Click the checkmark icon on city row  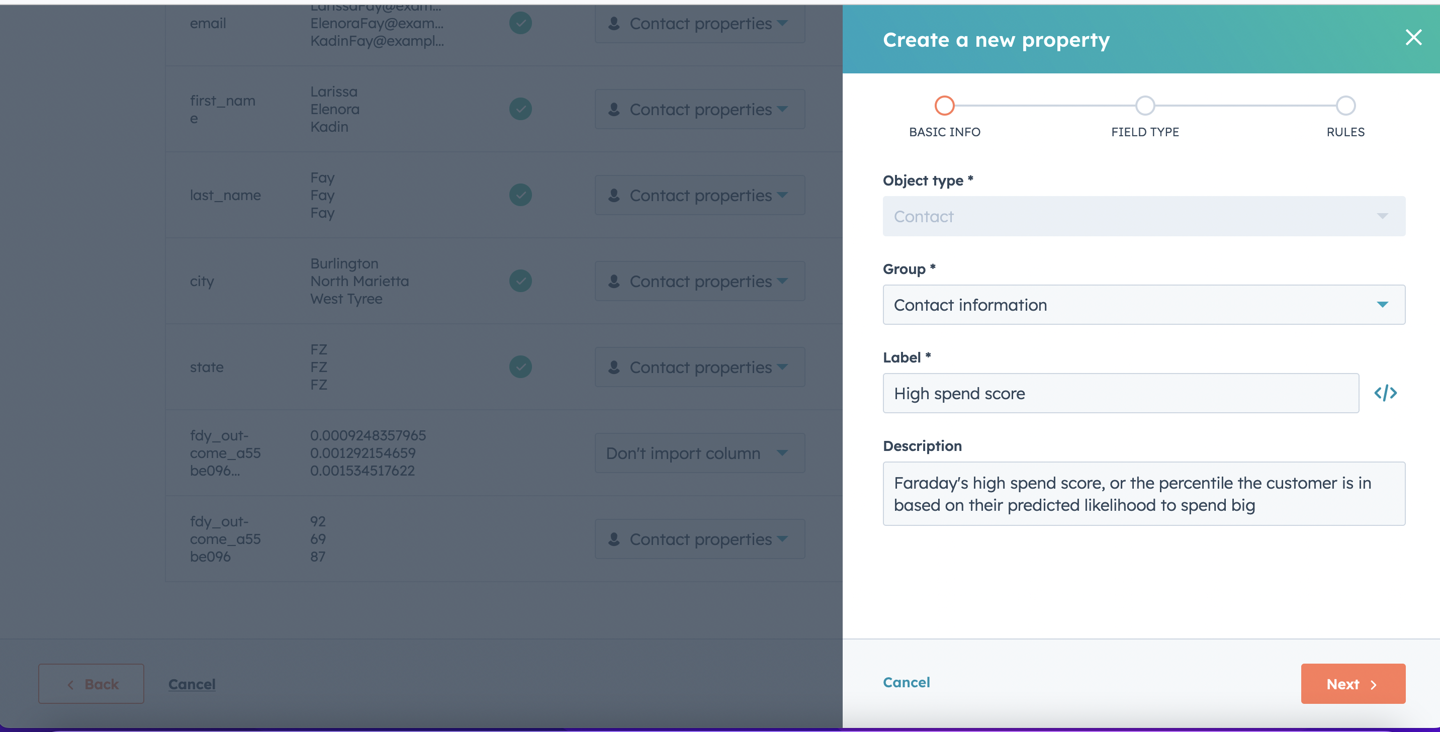click(521, 281)
